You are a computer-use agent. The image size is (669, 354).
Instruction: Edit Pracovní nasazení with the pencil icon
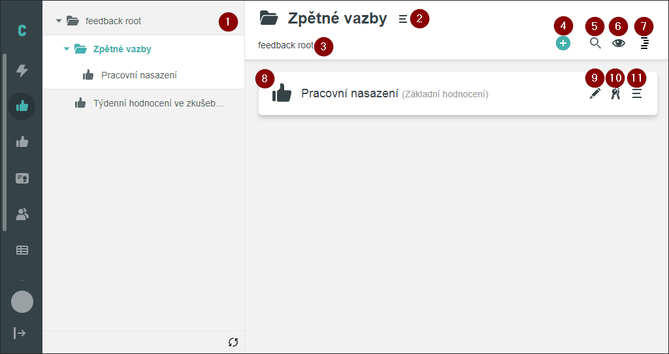[x=595, y=94]
